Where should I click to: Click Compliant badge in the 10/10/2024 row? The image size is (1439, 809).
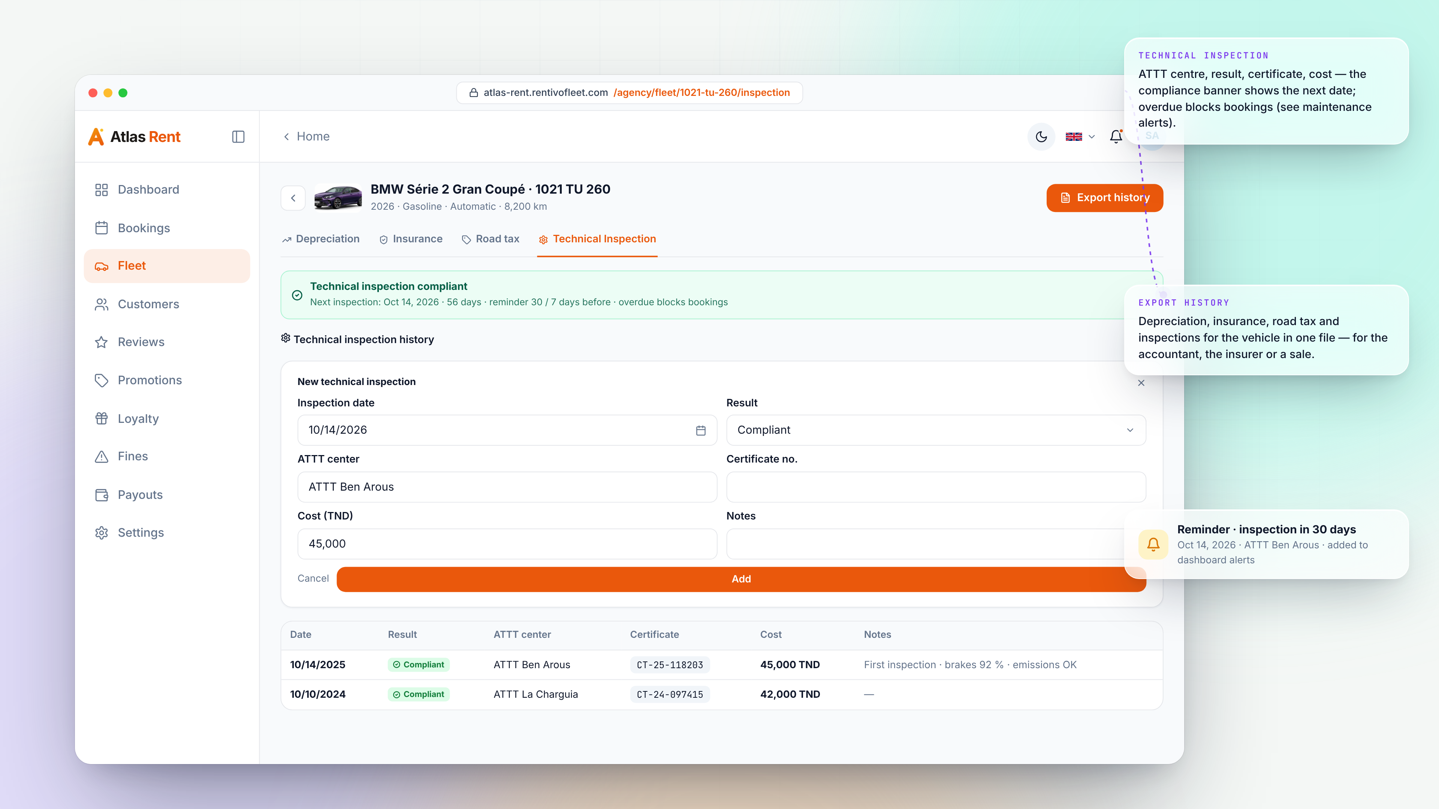tap(419, 694)
